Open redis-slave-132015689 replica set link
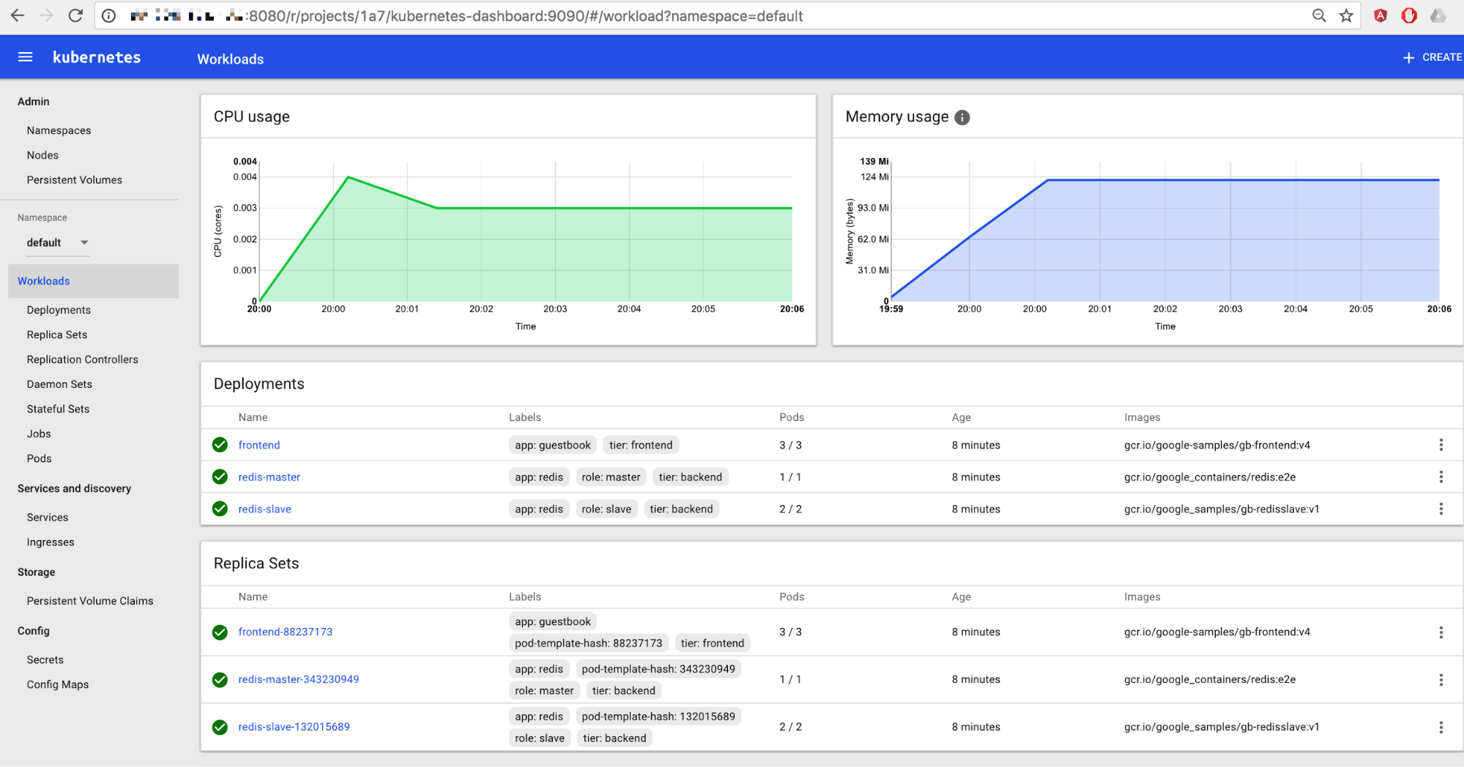1464x767 pixels. [x=294, y=727]
